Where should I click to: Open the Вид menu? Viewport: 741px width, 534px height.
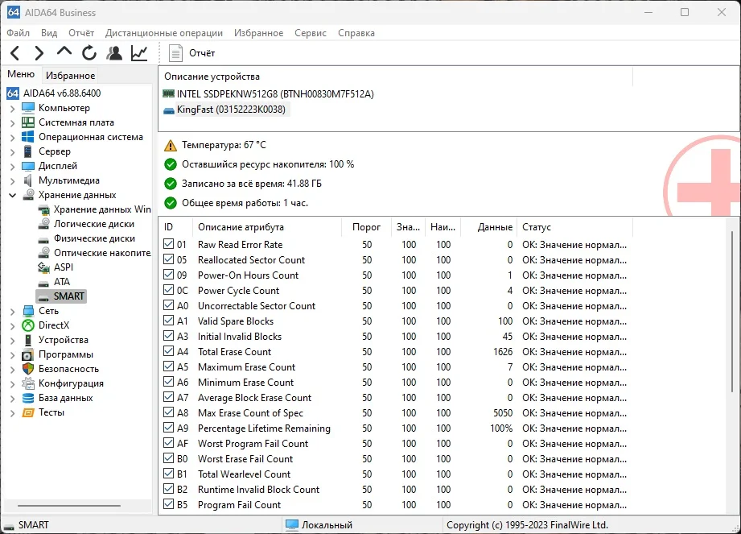pyautogui.click(x=49, y=33)
